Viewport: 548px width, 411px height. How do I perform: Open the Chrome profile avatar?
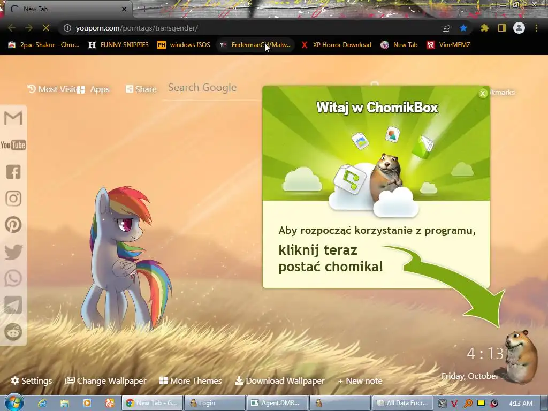(x=519, y=28)
